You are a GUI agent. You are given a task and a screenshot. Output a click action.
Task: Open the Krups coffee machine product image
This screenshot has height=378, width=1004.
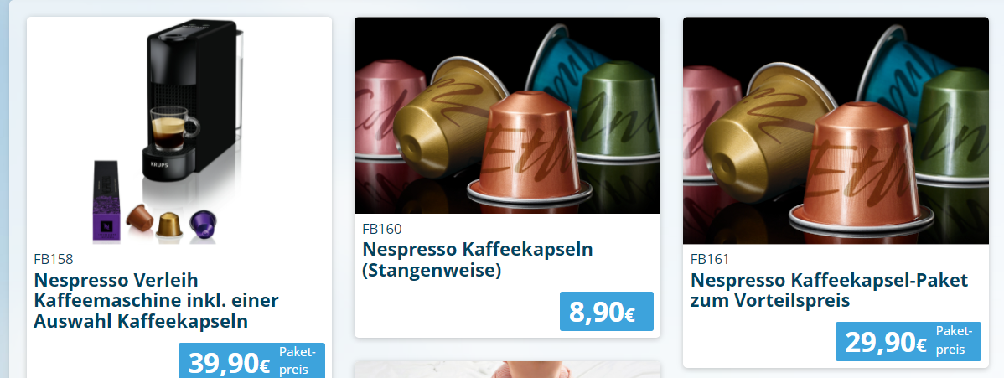179,131
